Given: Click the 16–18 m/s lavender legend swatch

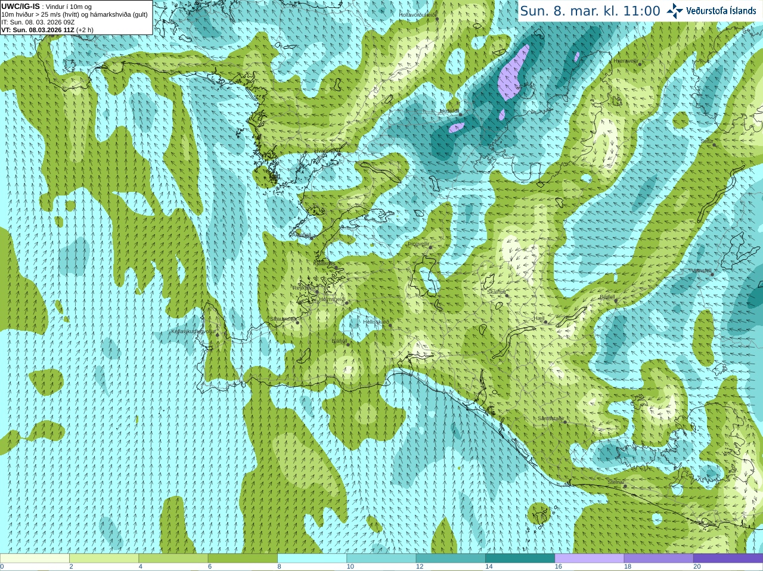Looking at the screenshot, I should [590, 558].
